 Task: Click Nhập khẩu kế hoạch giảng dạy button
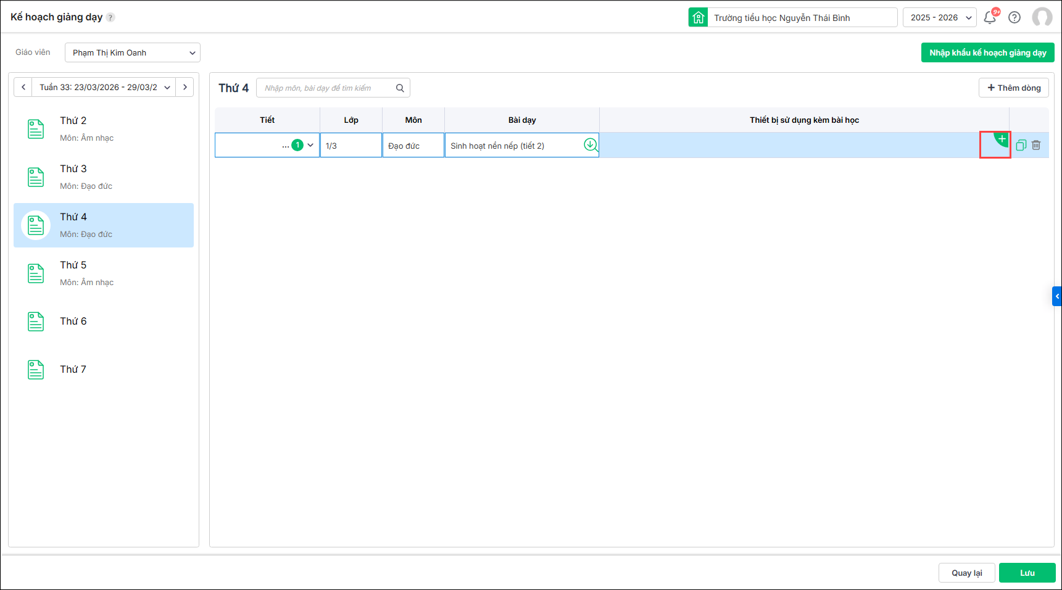point(987,52)
